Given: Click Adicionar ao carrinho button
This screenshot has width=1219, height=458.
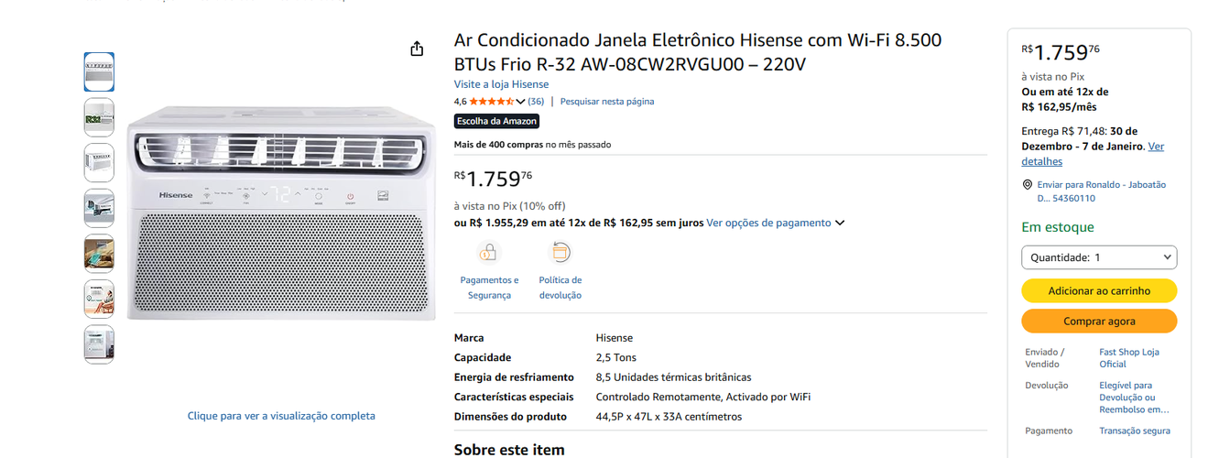Looking at the screenshot, I should pyautogui.click(x=1099, y=290).
